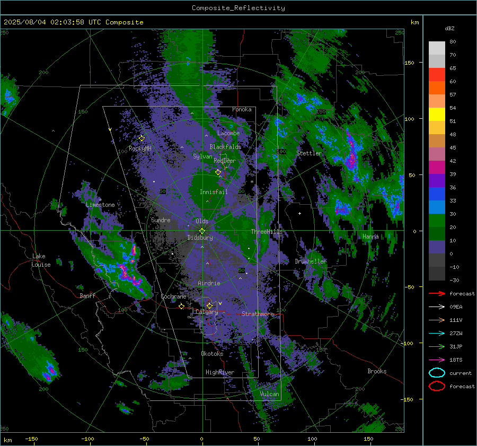
Task: Click the Hanna city label
Action: (370, 237)
